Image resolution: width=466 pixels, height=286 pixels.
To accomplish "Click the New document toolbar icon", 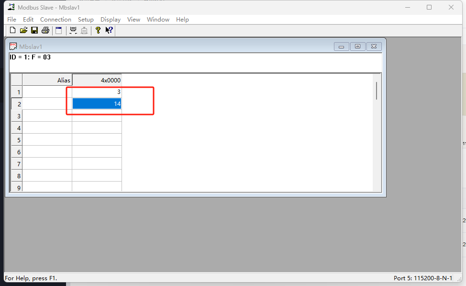I will [12, 31].
